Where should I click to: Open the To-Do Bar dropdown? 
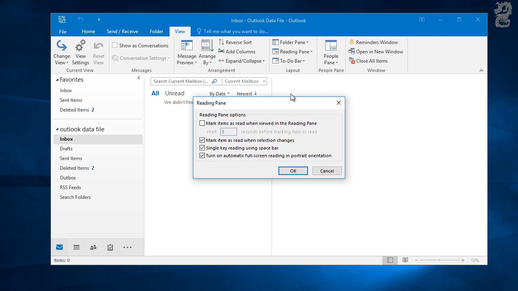pos(289,61)
